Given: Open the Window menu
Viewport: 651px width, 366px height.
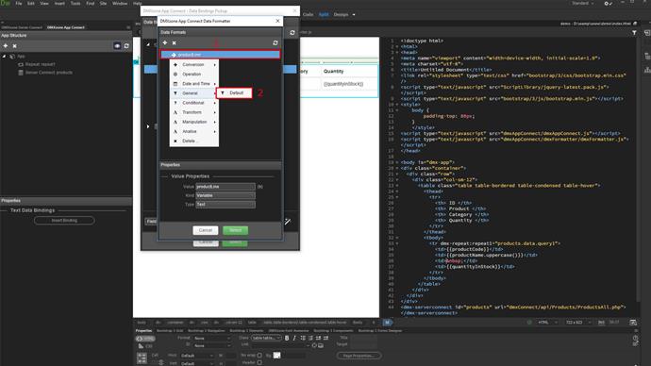Looking at the screenshot, I should 120,4.
